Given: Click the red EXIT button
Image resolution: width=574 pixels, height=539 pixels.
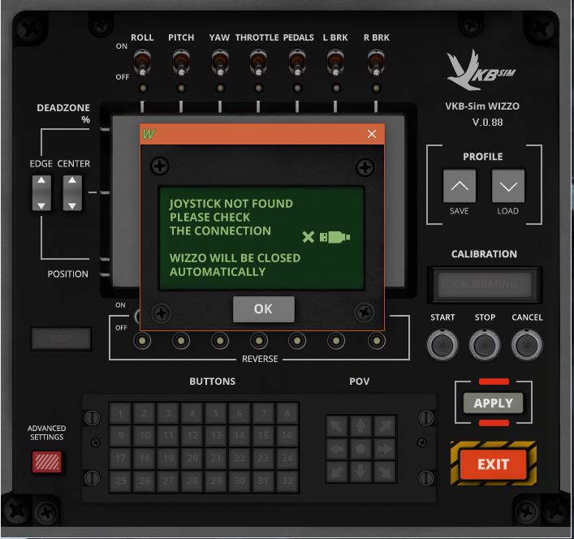Looking at the screenshot, I should click(x=493, y=464).
